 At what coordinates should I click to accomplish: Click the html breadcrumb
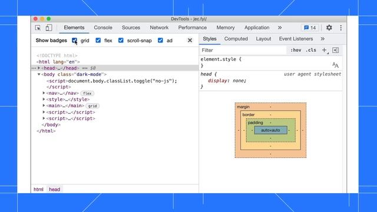coord(38,190)
